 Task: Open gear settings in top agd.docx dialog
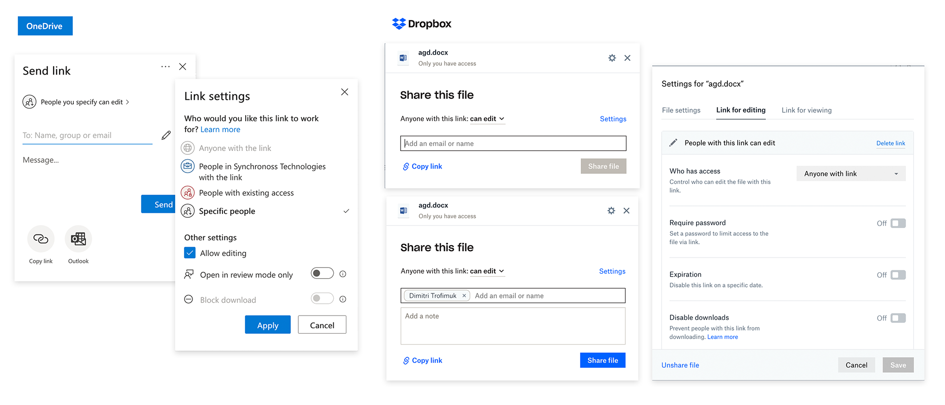tap(612, 58)
